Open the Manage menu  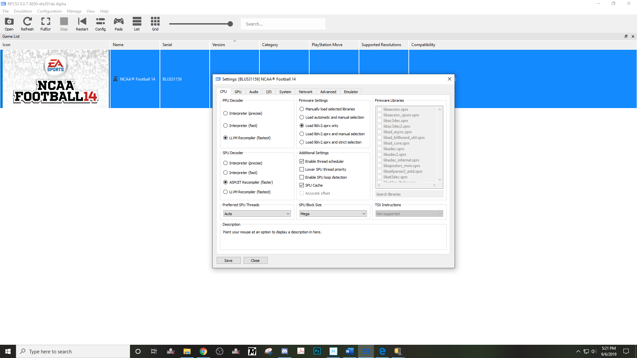pyautogui.click(x=74, y=11)
